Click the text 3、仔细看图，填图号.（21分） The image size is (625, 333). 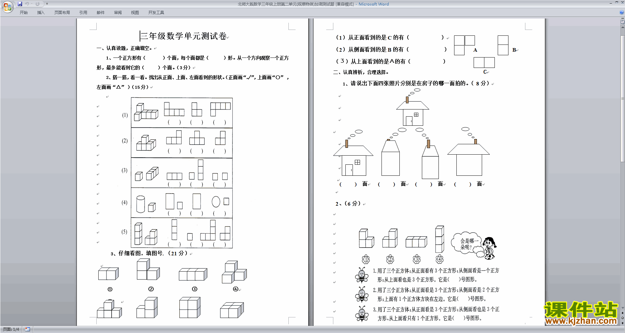[x=149, y=253]
